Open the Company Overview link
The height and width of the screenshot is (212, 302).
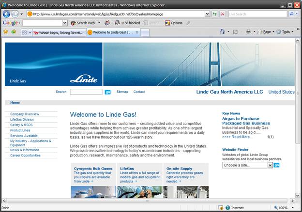pos(25,114)
